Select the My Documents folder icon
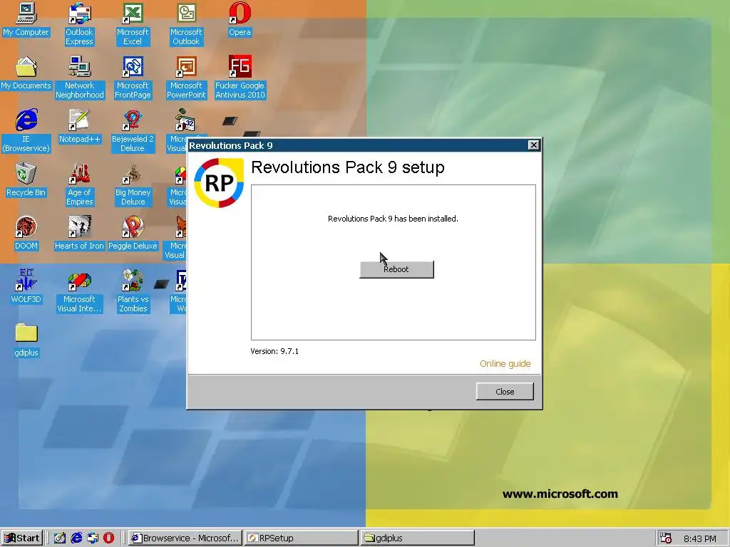 26,73
